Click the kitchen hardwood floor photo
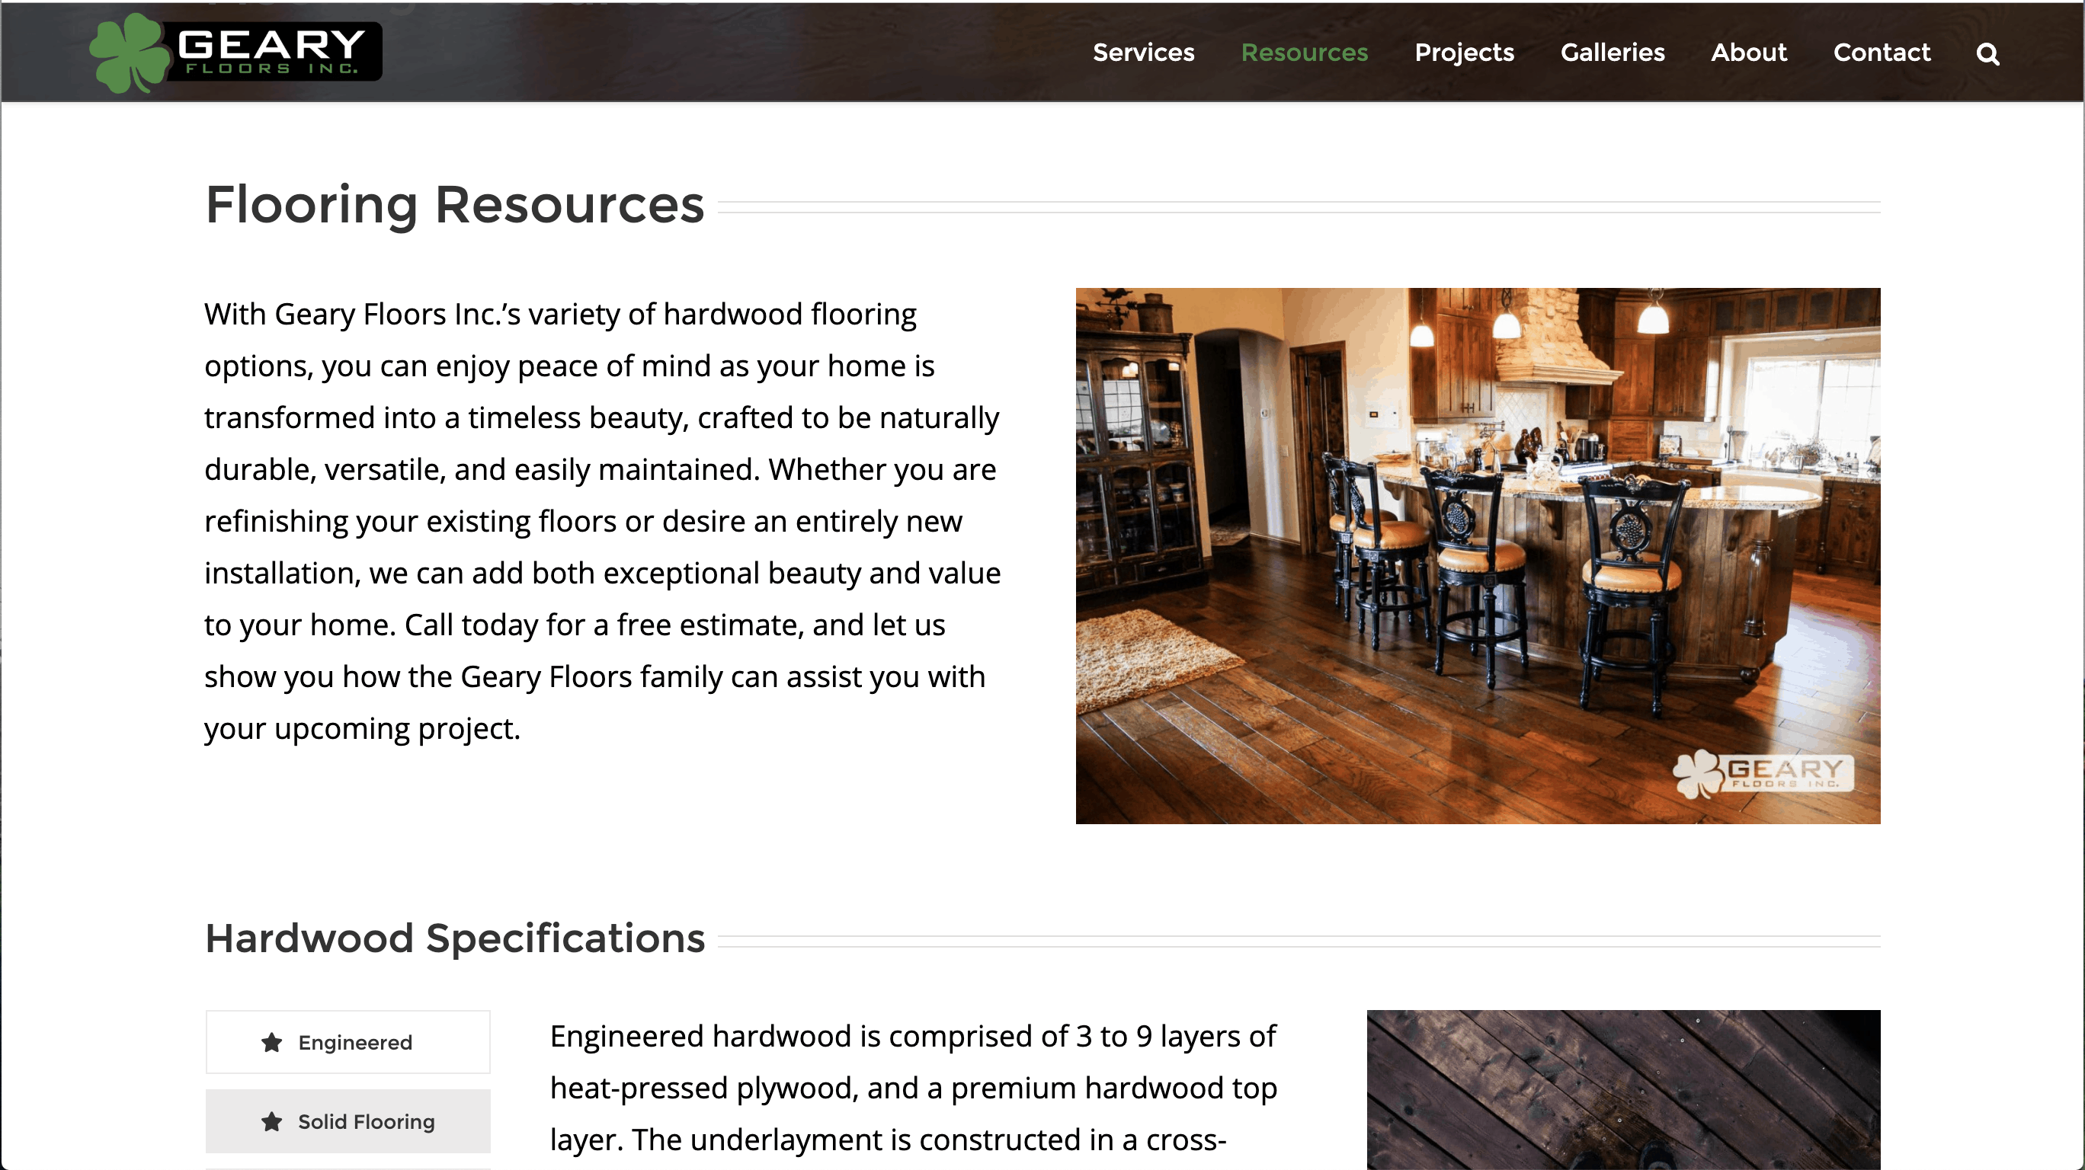The image size is (2085, 1170). pyautogui.click(x=1477, y=556)
